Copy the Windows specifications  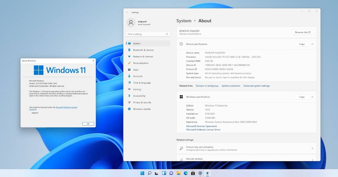(x=302, y=97)
